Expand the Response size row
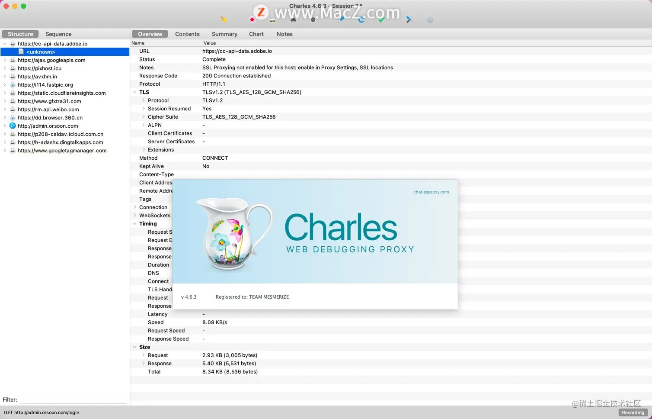Viewport: 652px width, 419px height. tap(144, 364)
